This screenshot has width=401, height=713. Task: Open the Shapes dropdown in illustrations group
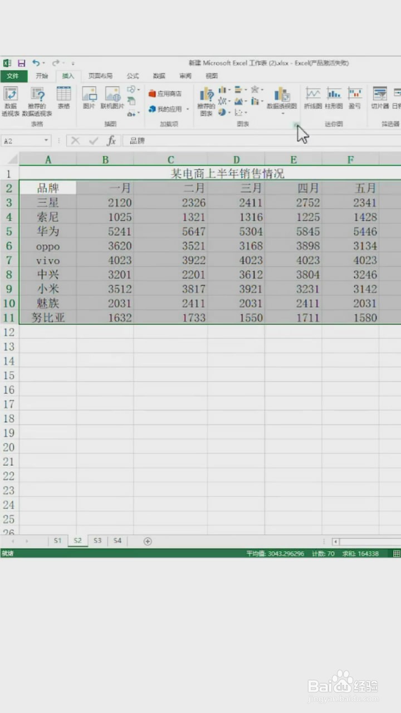coord(133,89)
